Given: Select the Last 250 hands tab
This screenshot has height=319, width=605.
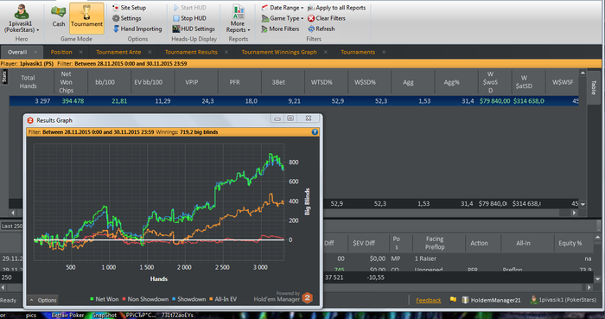Looking at the screenshot, I should (x=11, y=226).
